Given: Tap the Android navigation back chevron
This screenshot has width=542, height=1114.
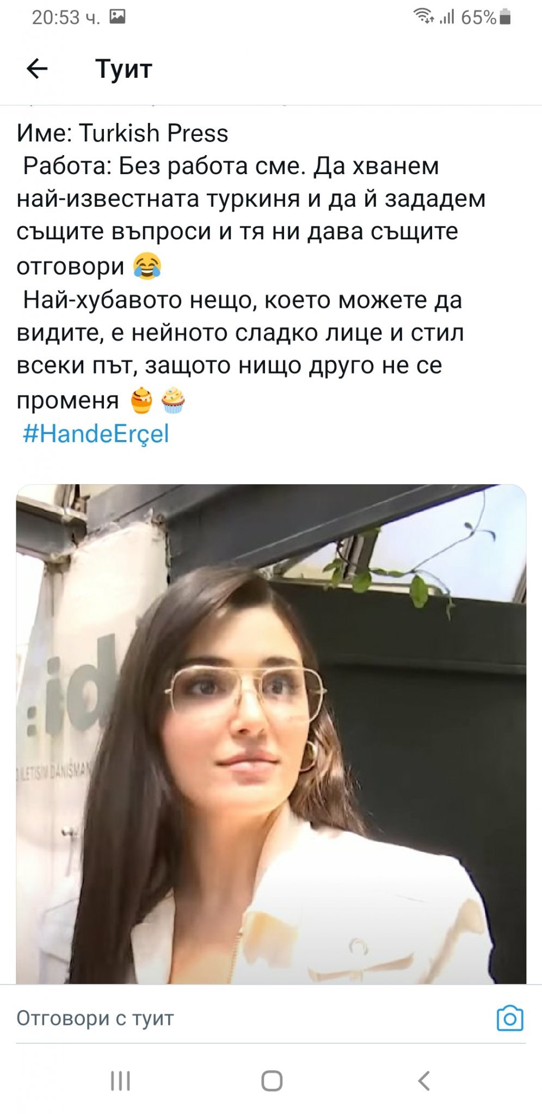Looking at the screenshot, I should pos(424,1081).
